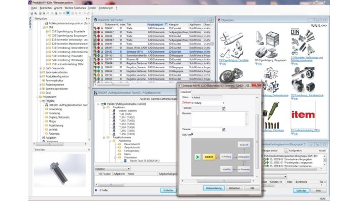Expand 110 Normteile Verbindungs node
The height and width of the screenshot is (201, 358).
(x=47, y=39)
